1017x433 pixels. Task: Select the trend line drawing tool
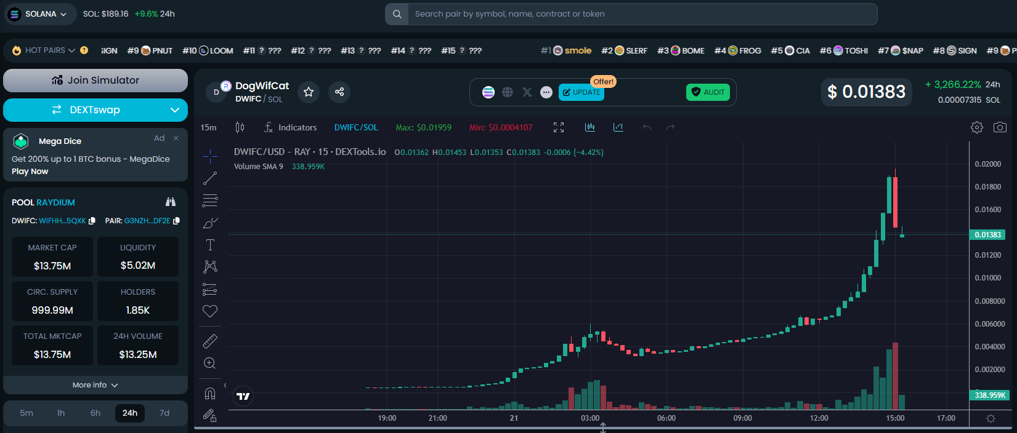(x=210, y=178)
